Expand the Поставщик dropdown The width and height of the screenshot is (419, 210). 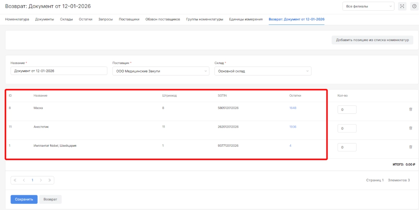click(x=160, y=71)
